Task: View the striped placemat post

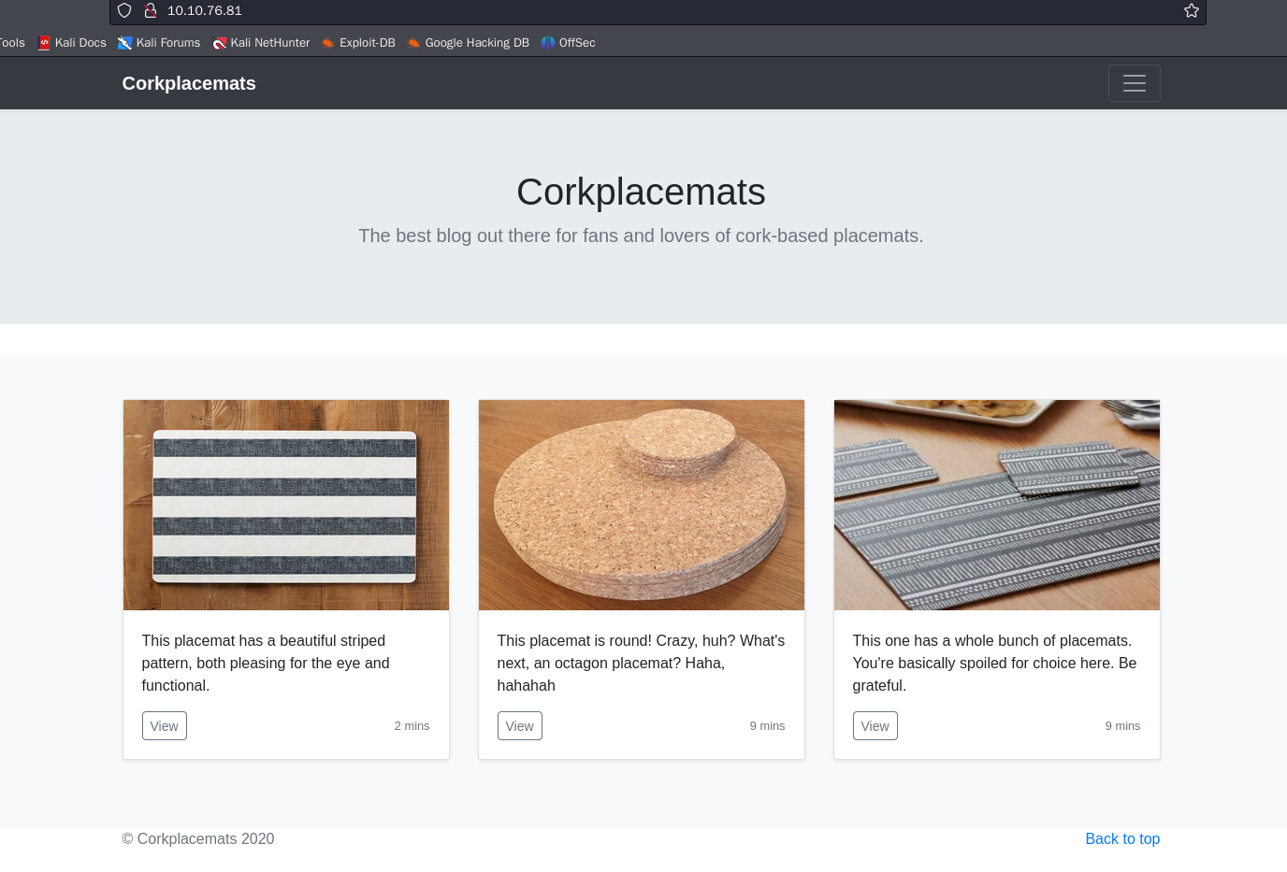Action: tap(164, 726)
